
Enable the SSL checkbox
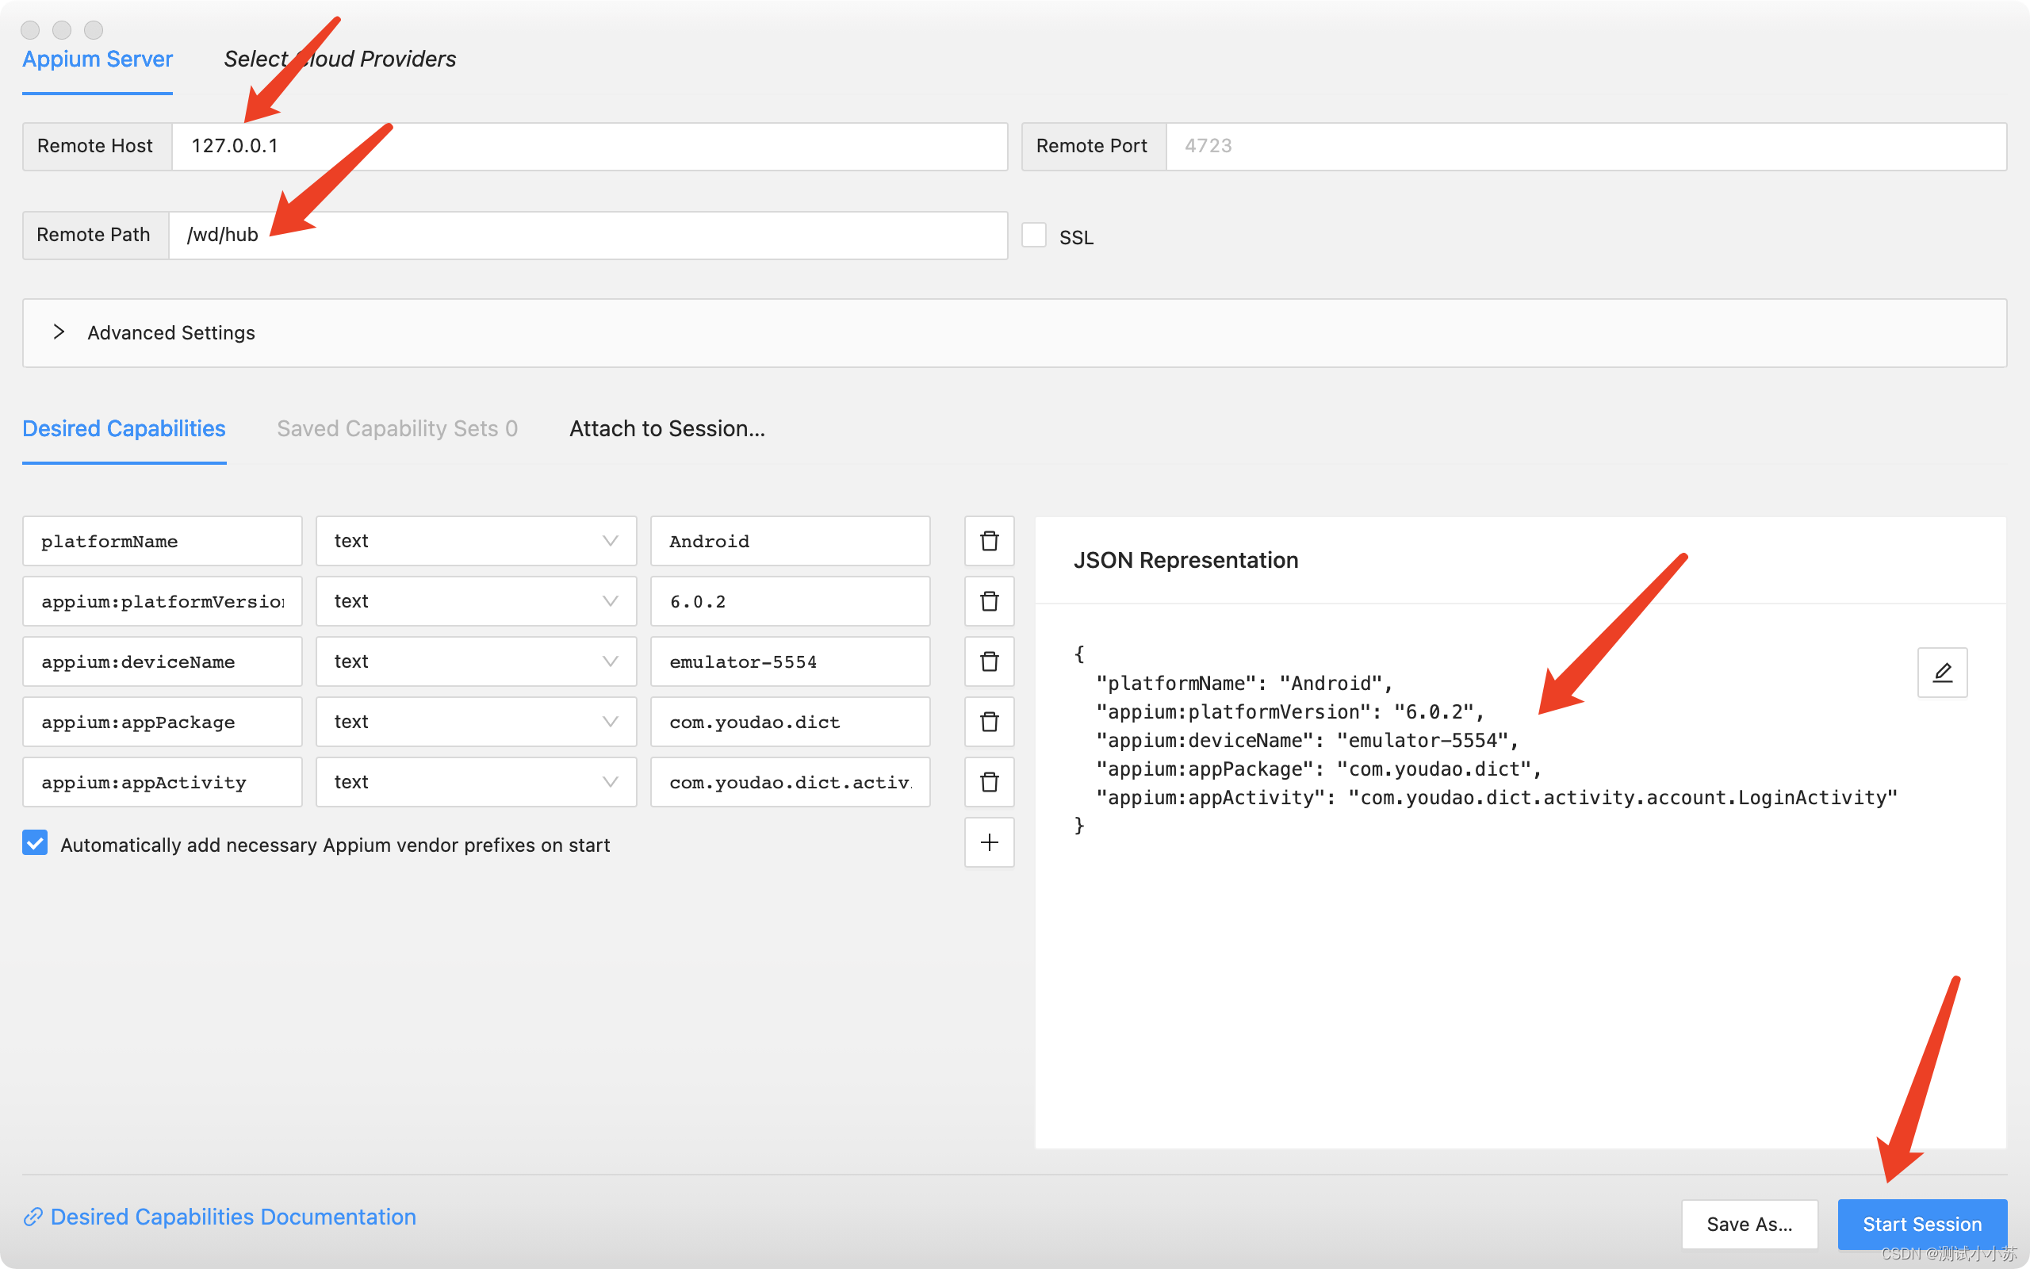(1033, 236)
